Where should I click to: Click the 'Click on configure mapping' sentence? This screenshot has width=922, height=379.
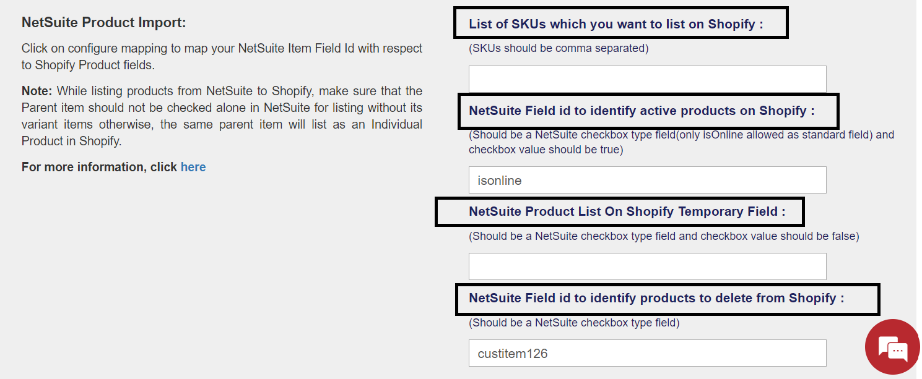222,48
